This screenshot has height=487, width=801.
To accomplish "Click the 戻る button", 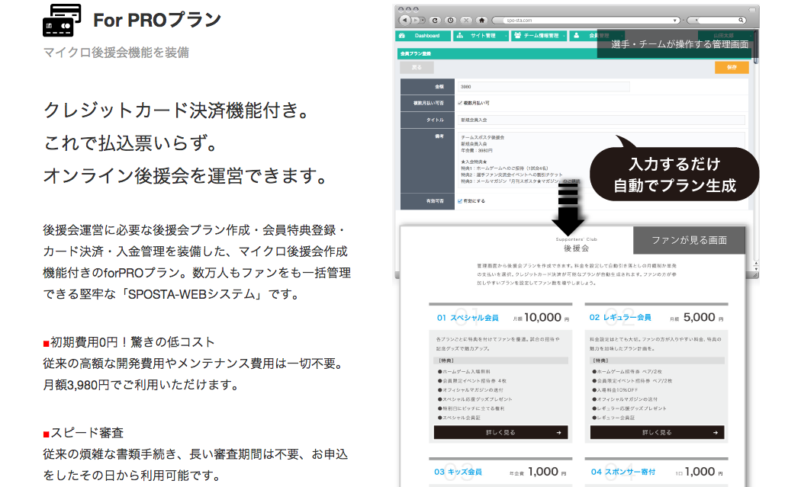I will pyautogui.click(x=417, y=67).
